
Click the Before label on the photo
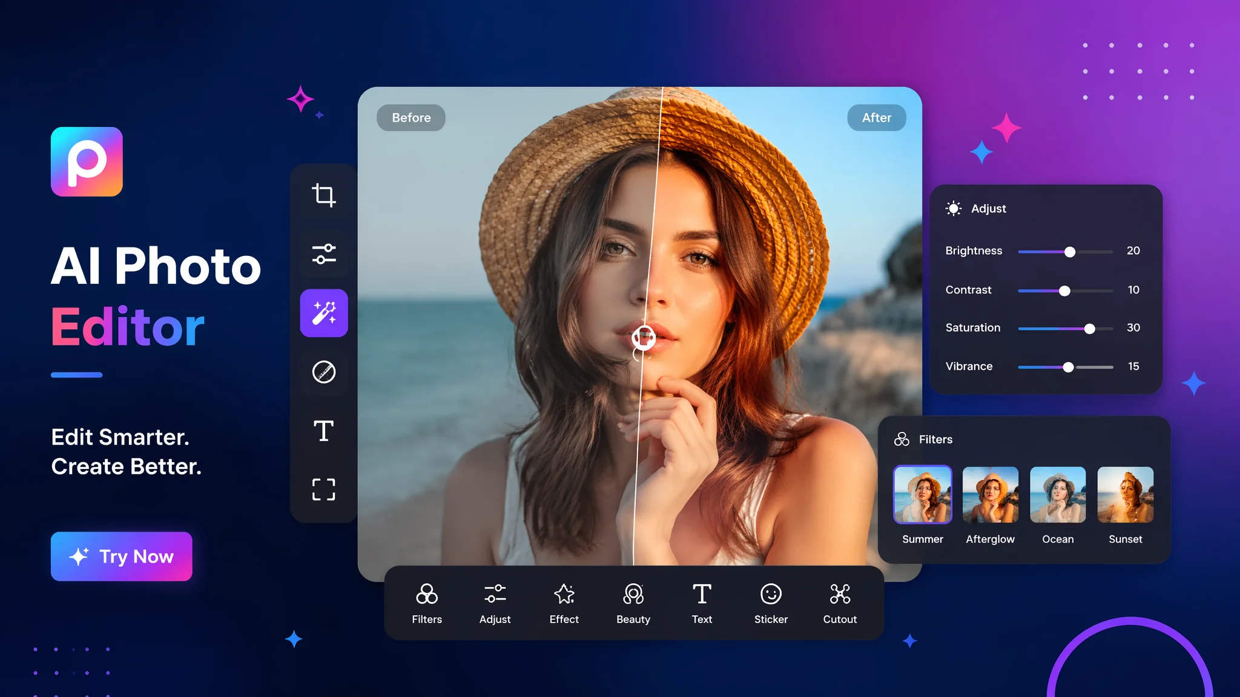(411, 118)
